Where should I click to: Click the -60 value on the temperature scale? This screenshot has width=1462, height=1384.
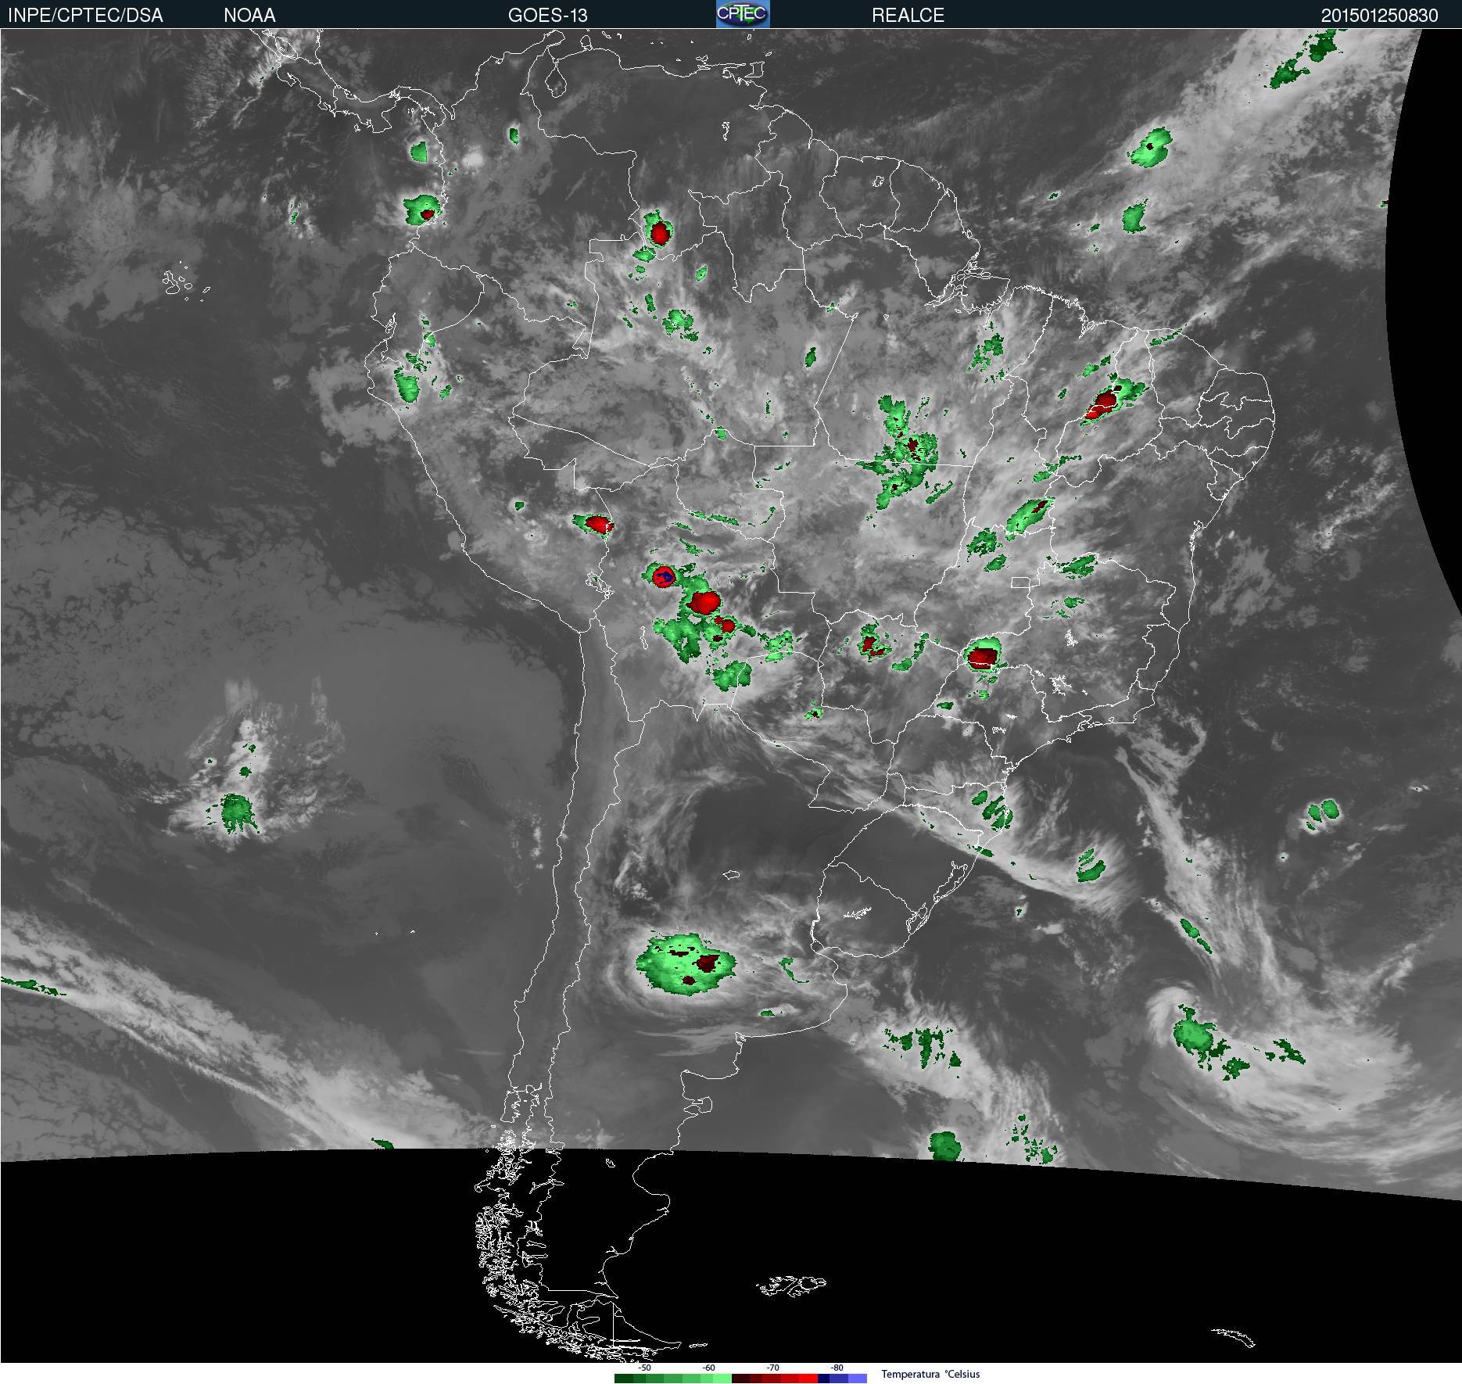tap(708, 1368)
